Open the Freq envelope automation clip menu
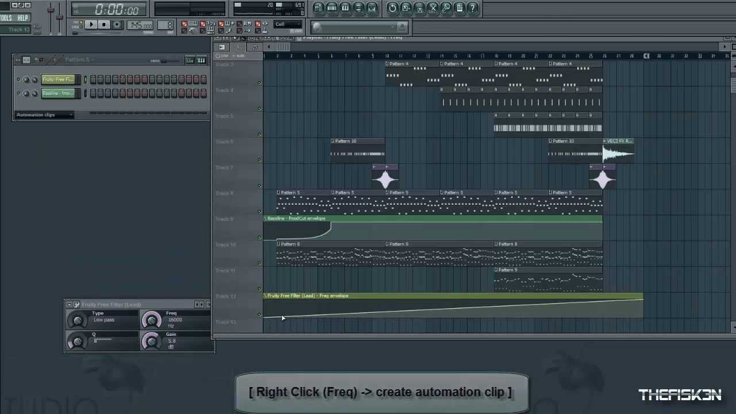 [266, 296]
